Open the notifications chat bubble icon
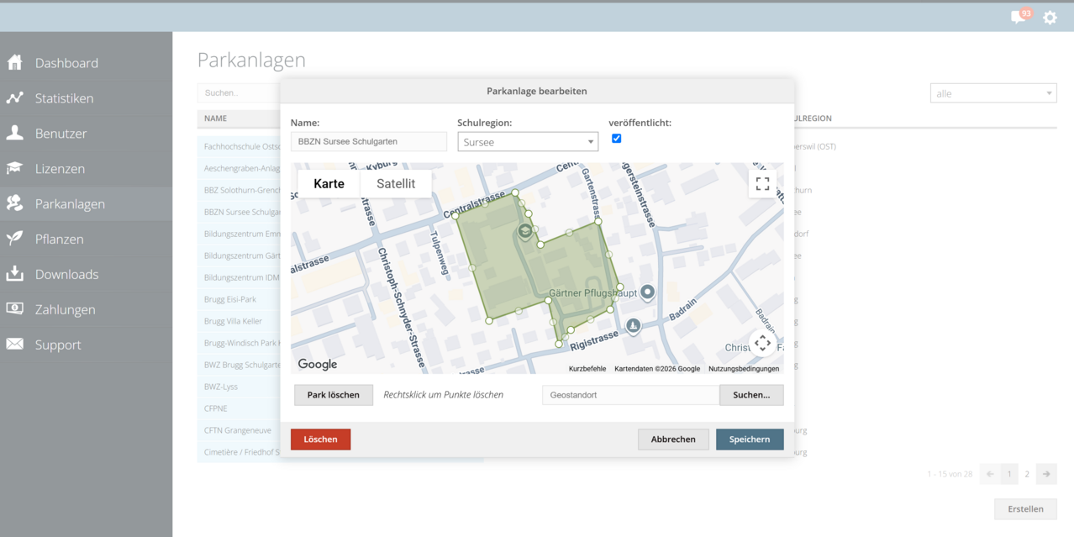The height and width of the screenshot is (537, 1074). pos(1020,16)
